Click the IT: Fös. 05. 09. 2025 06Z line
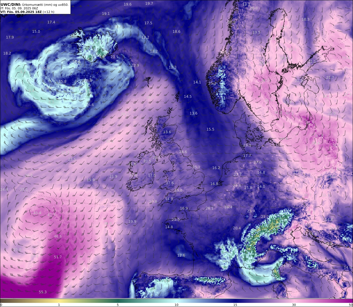Viewport: 353px width, 307px height. pyautogui.click(x=19, y=8)
